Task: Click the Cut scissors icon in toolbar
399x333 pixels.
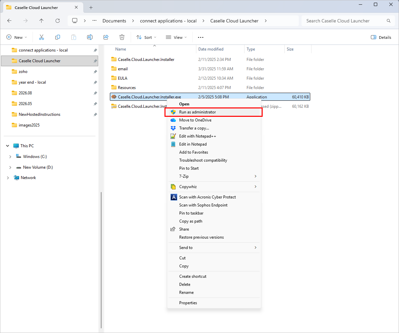Action: click(x=42, y=37)
